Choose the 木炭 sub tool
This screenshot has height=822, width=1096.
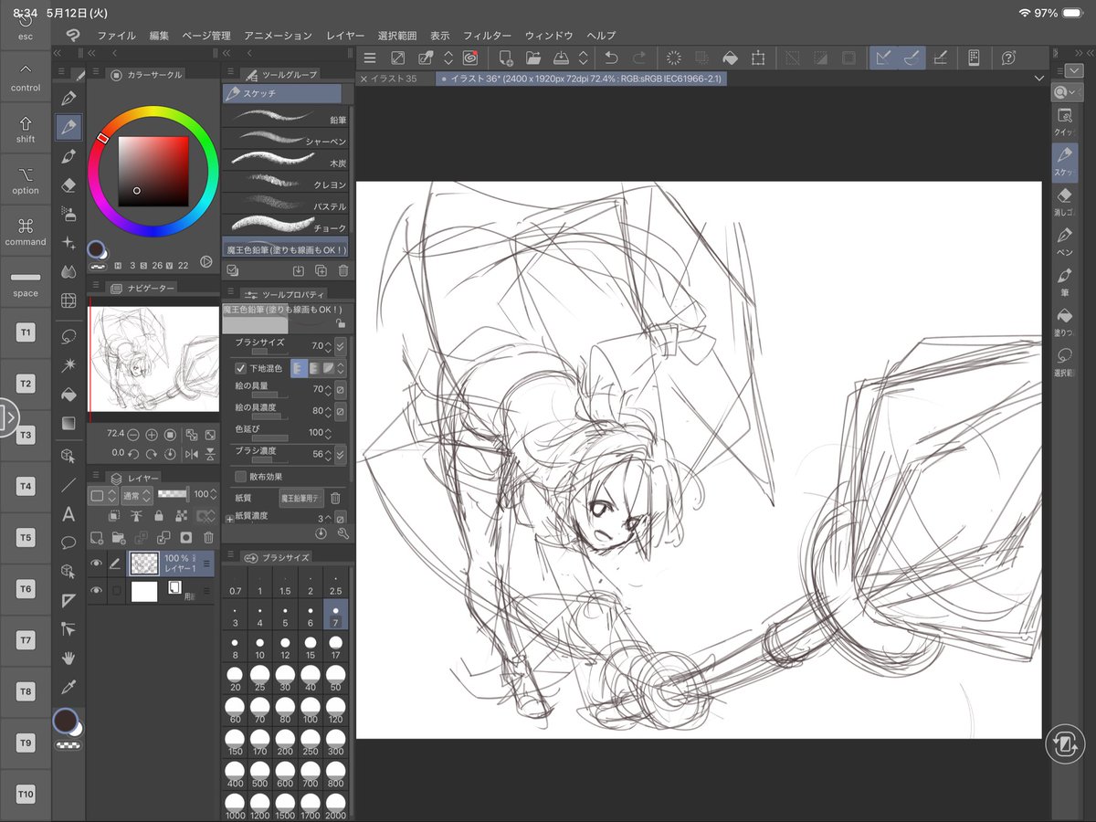click(x=286, y=161)
